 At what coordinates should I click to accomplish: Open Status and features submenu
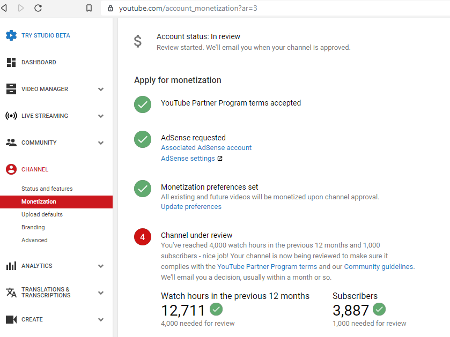(x=47, y=189)
